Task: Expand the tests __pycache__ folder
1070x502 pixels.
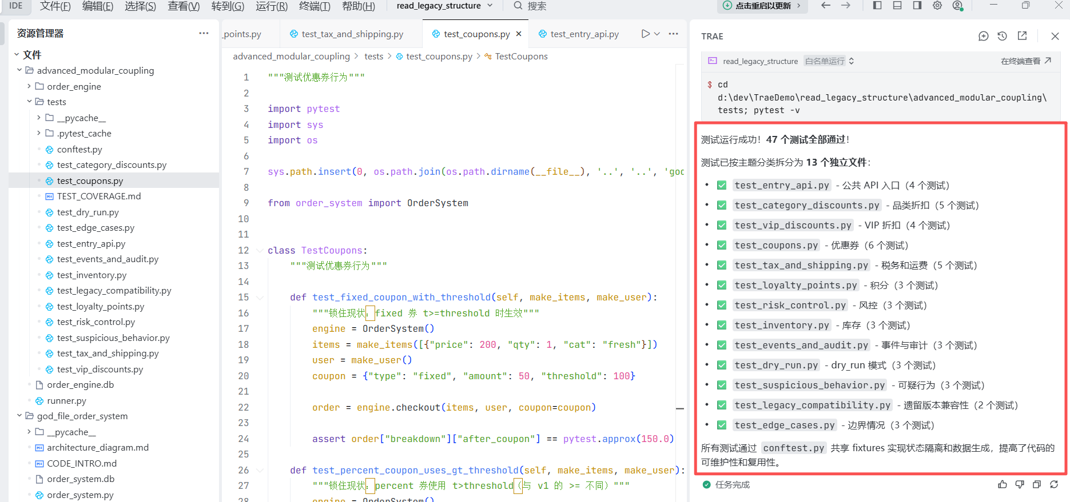Action: click(x=39, y=118)
